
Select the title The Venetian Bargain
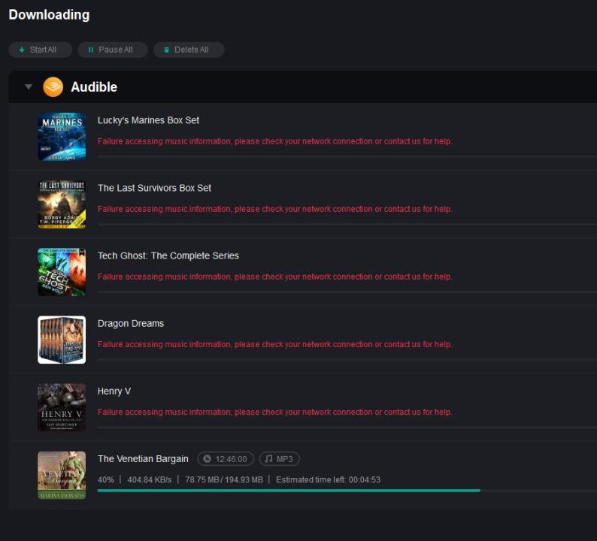[x=143, y=459]
